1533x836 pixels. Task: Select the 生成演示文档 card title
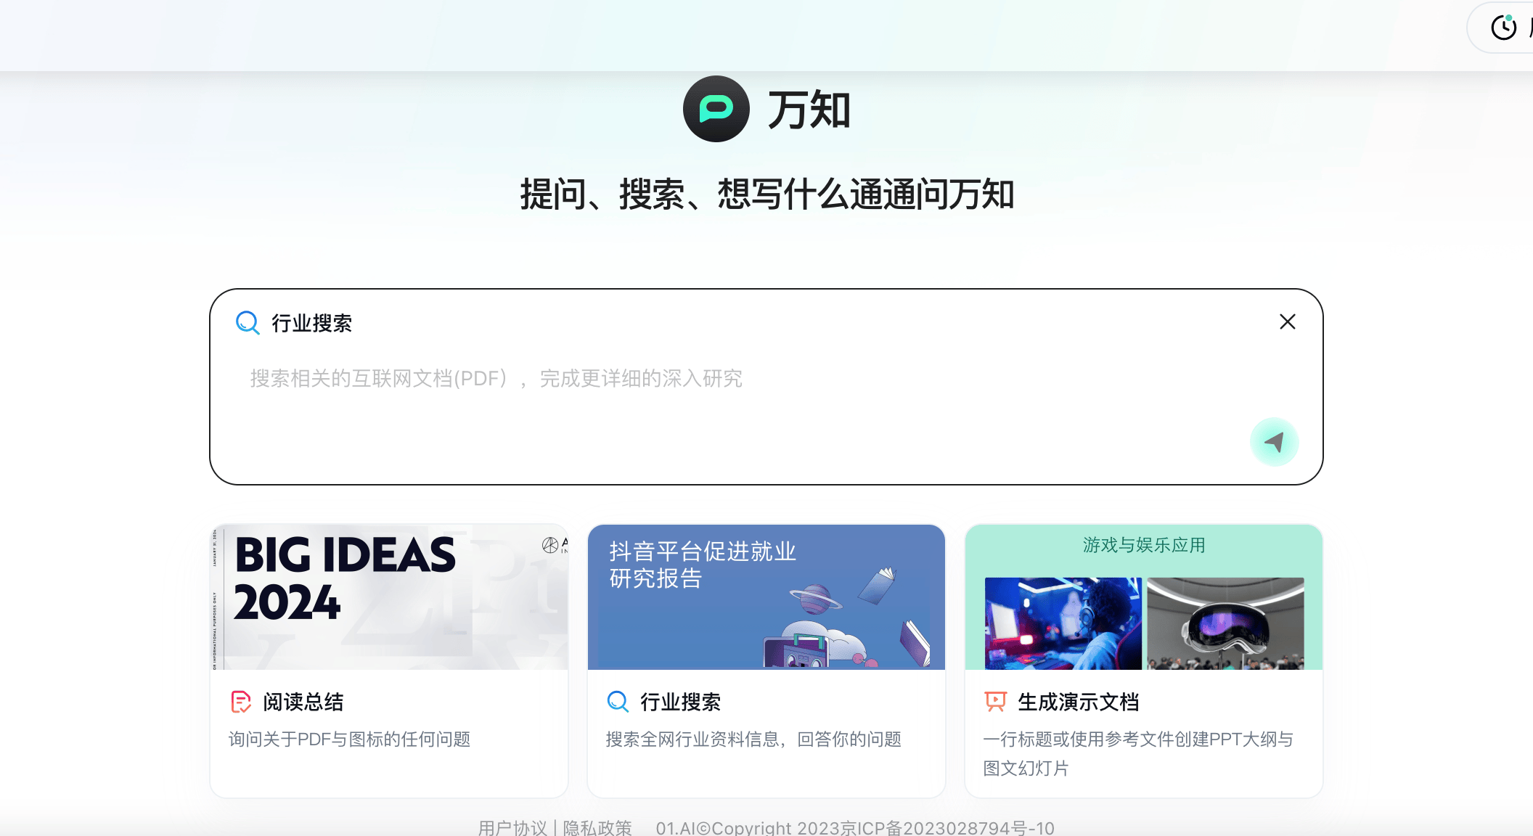tap(1079, 702)
